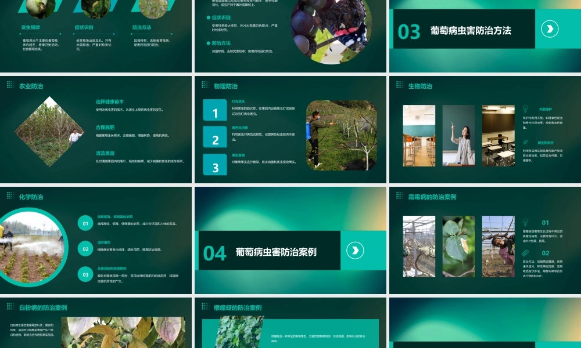Click the 葡萄病虫害防治方法 section title

pos(471,30)
